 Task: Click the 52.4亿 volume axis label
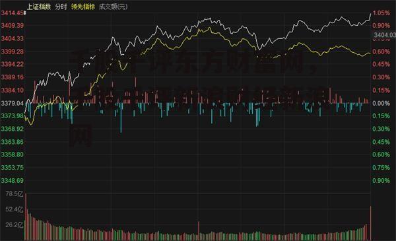tap(14, 209)
